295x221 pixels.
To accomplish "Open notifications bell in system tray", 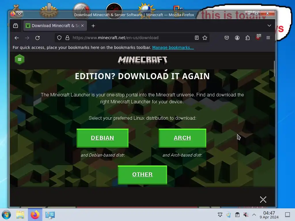I will tap(220, 215).
